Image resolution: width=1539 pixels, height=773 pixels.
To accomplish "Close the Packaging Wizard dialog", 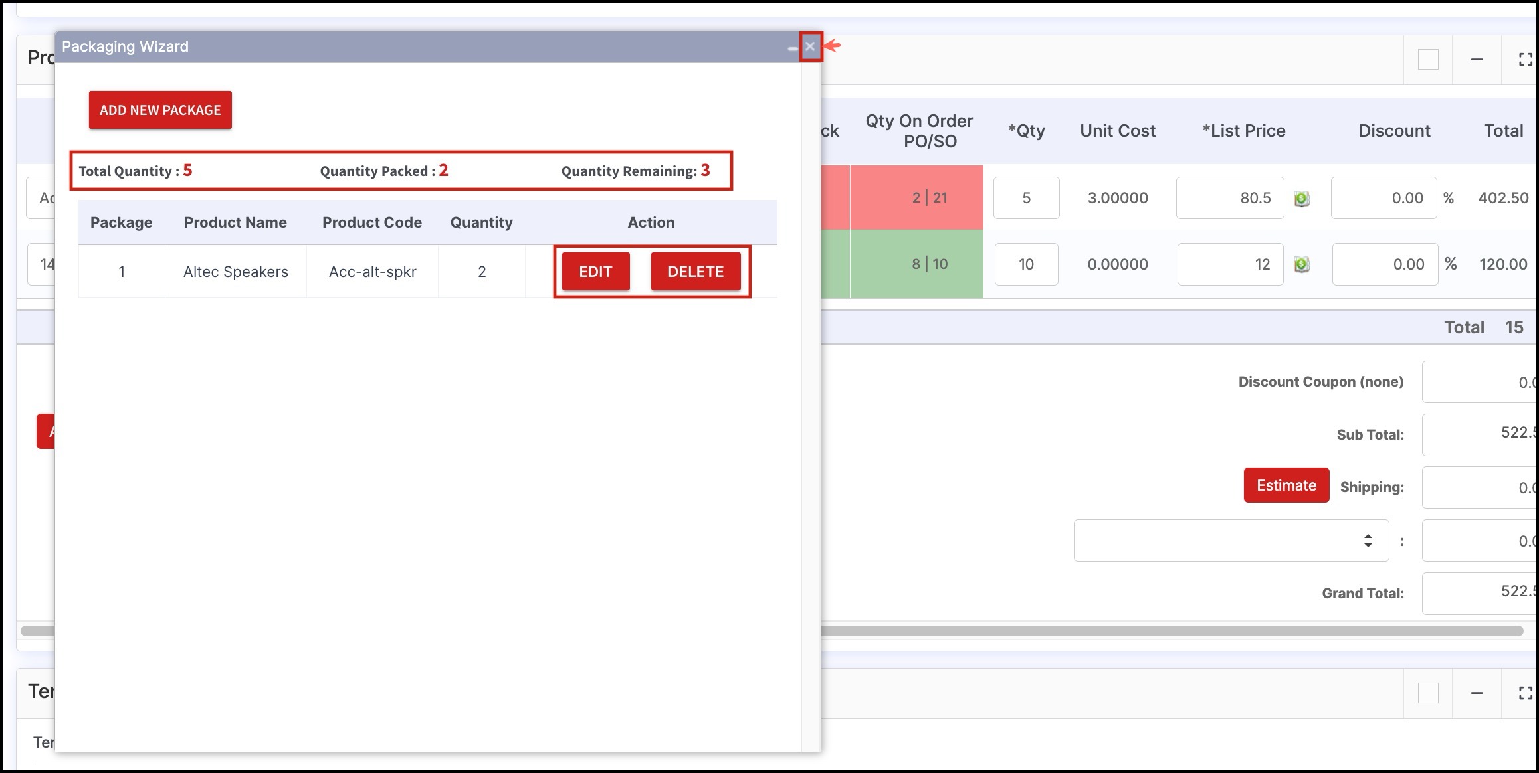I will tap(810, 46).
